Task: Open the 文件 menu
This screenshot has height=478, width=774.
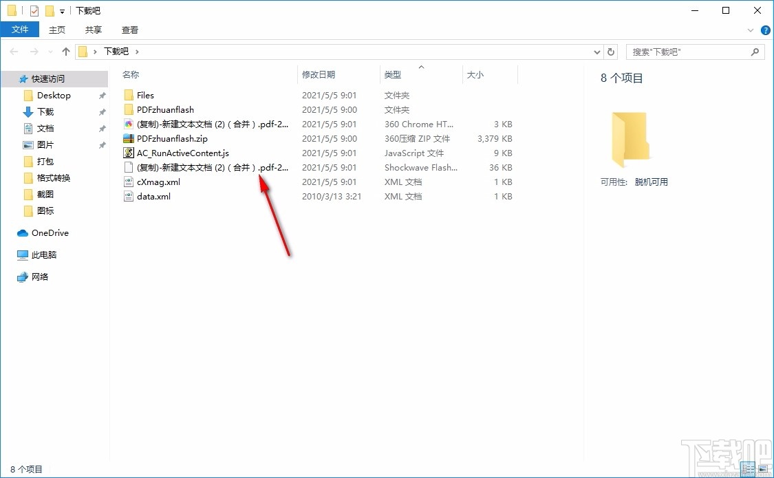Action: tap(20, 30)
